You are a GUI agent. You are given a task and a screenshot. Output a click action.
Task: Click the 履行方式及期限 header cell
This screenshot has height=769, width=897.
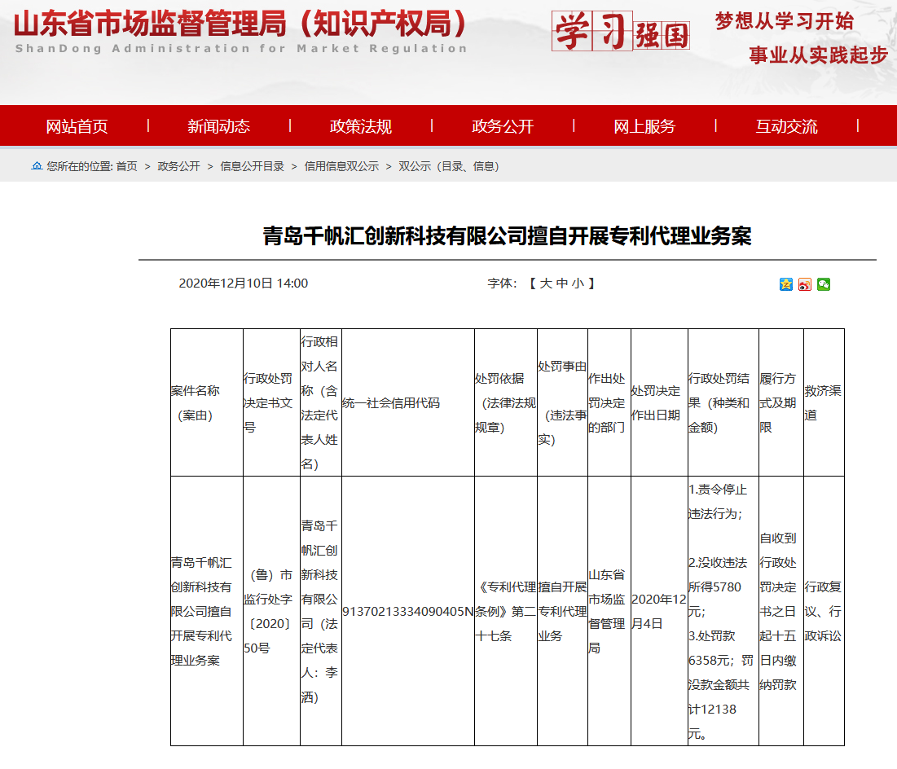pyautogui.click(x=781, y=402)
